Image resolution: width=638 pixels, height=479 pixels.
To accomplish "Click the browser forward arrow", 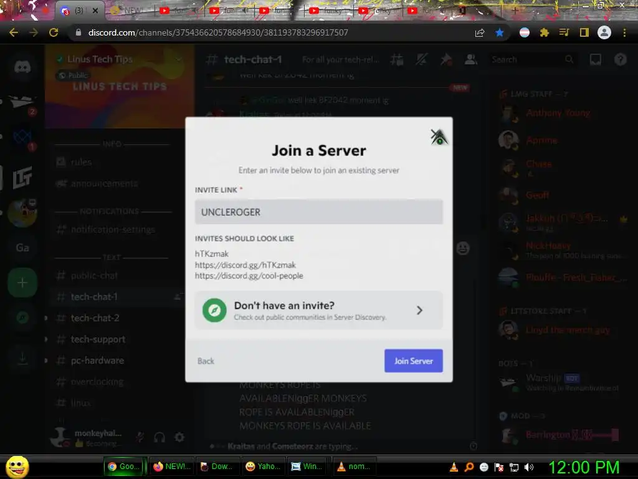I will tap(34, 32).
